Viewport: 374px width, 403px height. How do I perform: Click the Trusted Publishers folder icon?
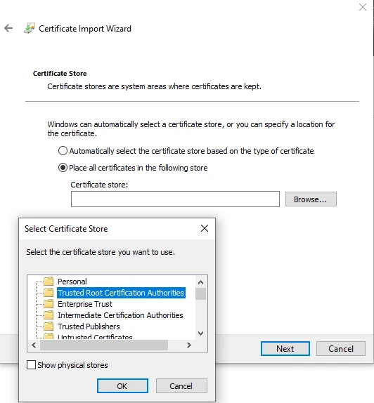49,326
